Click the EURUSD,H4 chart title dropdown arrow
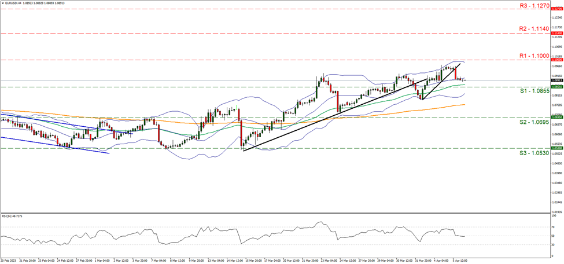564x264 pixels. pos(2,3)
